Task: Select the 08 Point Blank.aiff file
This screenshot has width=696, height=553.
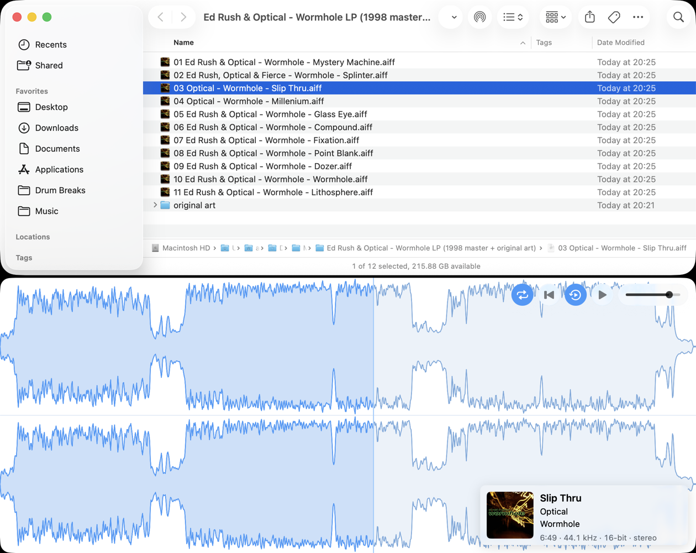Action: (x=419, y=153)
